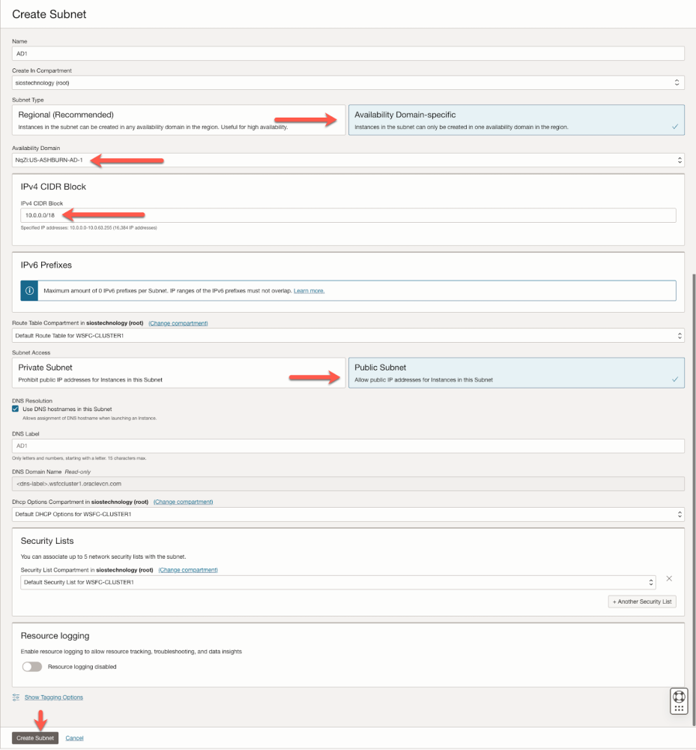This screenshot has width=696, height=750.
Task: Choose Availability Domain-specific subnet type
Action: pos(516,120)
